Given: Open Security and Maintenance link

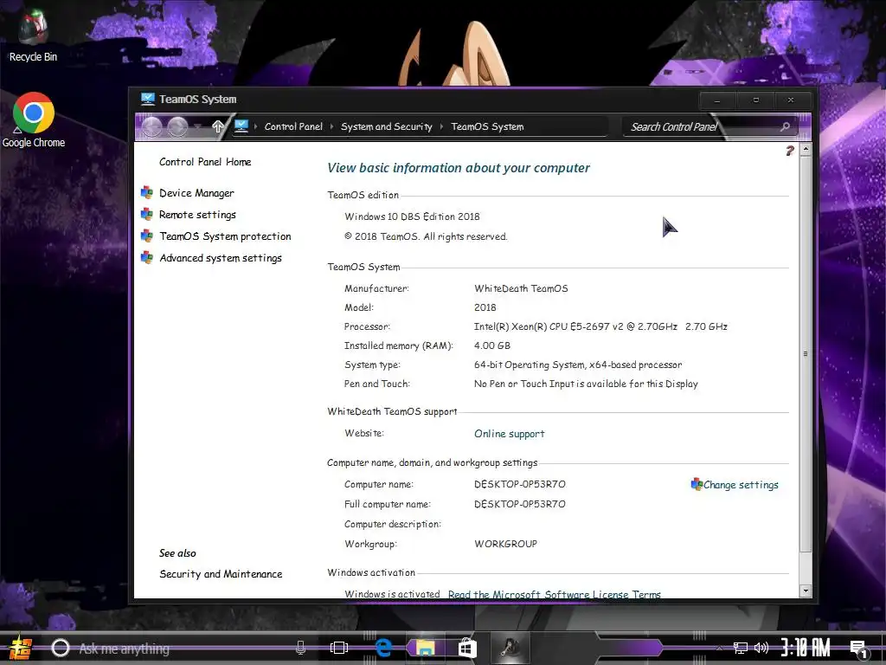Looking at the screenshot, I should pyautogui.click(x=221, y=574).
